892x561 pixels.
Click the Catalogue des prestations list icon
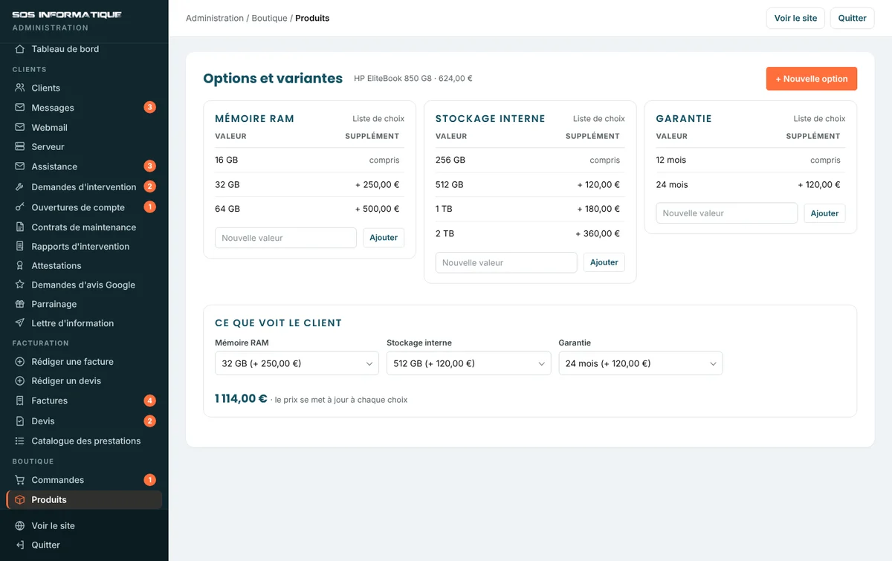click(20, 441)
